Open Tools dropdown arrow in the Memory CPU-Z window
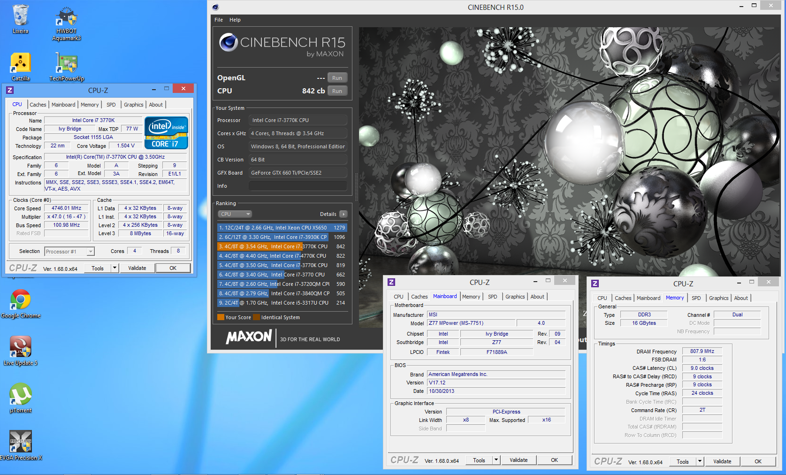Image resolution: width=786 pixels, height=475 pixels. click(x=700, y=461)
